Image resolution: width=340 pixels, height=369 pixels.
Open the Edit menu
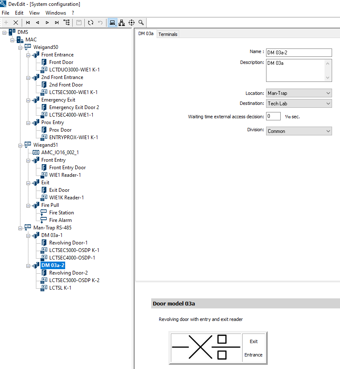[x=19, y=13]
